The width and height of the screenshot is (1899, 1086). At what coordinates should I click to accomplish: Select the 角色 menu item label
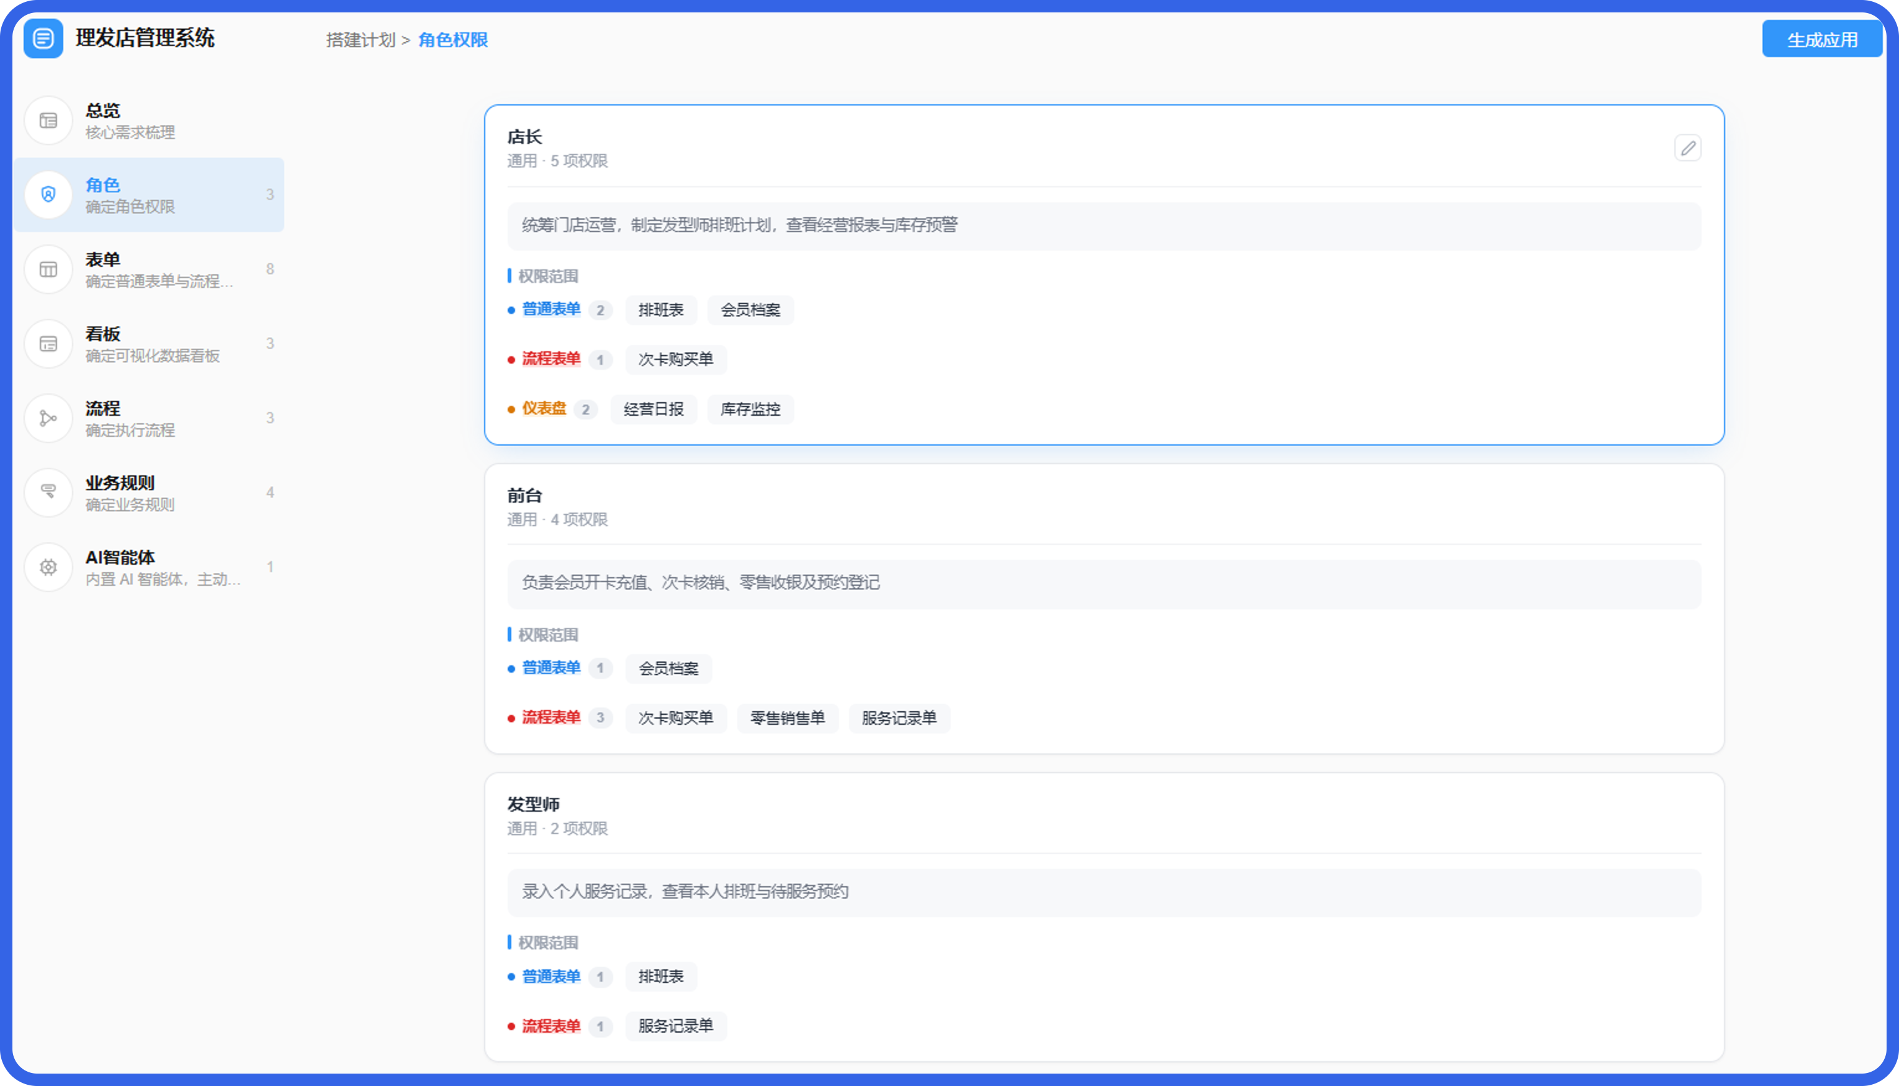pyautogui.click(x=103, y=185)
